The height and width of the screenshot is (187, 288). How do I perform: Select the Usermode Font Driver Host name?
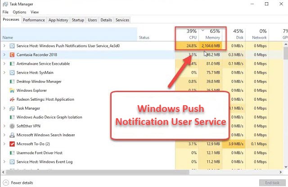click(40, 153)
